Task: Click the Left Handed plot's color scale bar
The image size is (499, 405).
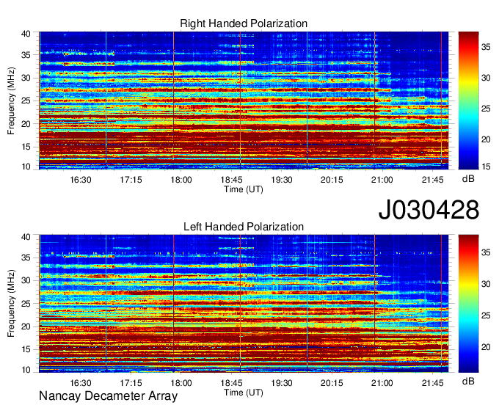Action: click(468, 304)
